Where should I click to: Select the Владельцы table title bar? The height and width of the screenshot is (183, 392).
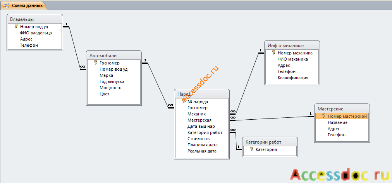pos(35,19)
